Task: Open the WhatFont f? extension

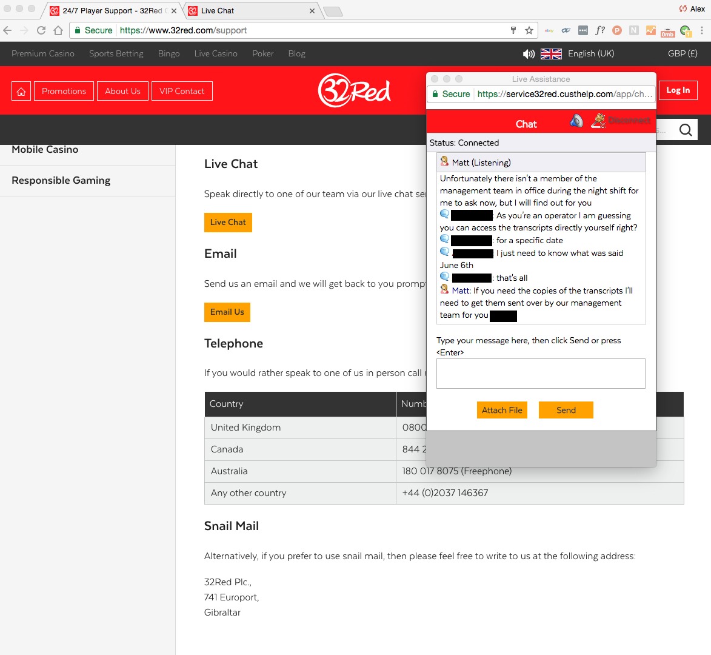Action: (600, 30)
